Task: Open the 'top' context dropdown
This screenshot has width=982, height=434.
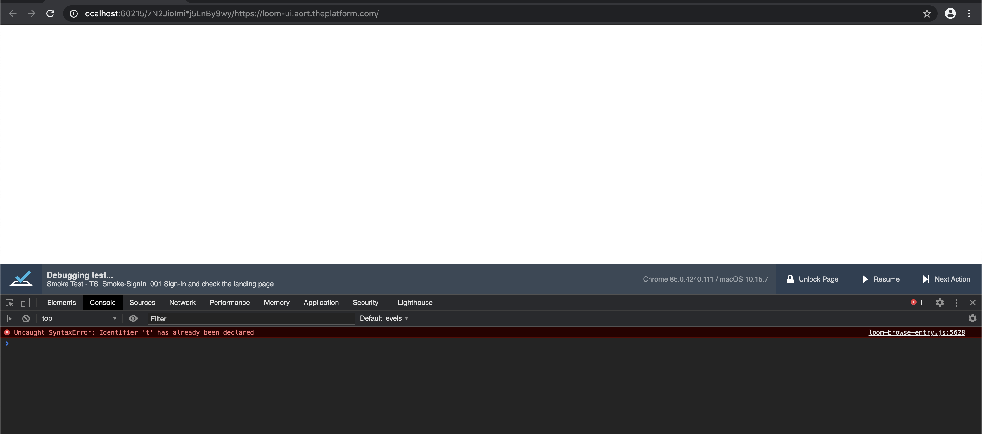Action: (x=79, y=319)
